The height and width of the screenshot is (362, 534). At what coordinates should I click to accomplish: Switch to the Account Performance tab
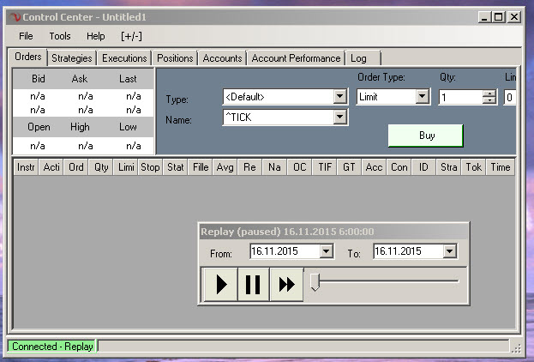click(x=296, y=58)
